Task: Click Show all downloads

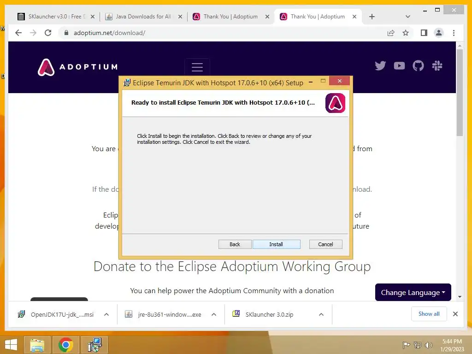Action: point(429,314)
